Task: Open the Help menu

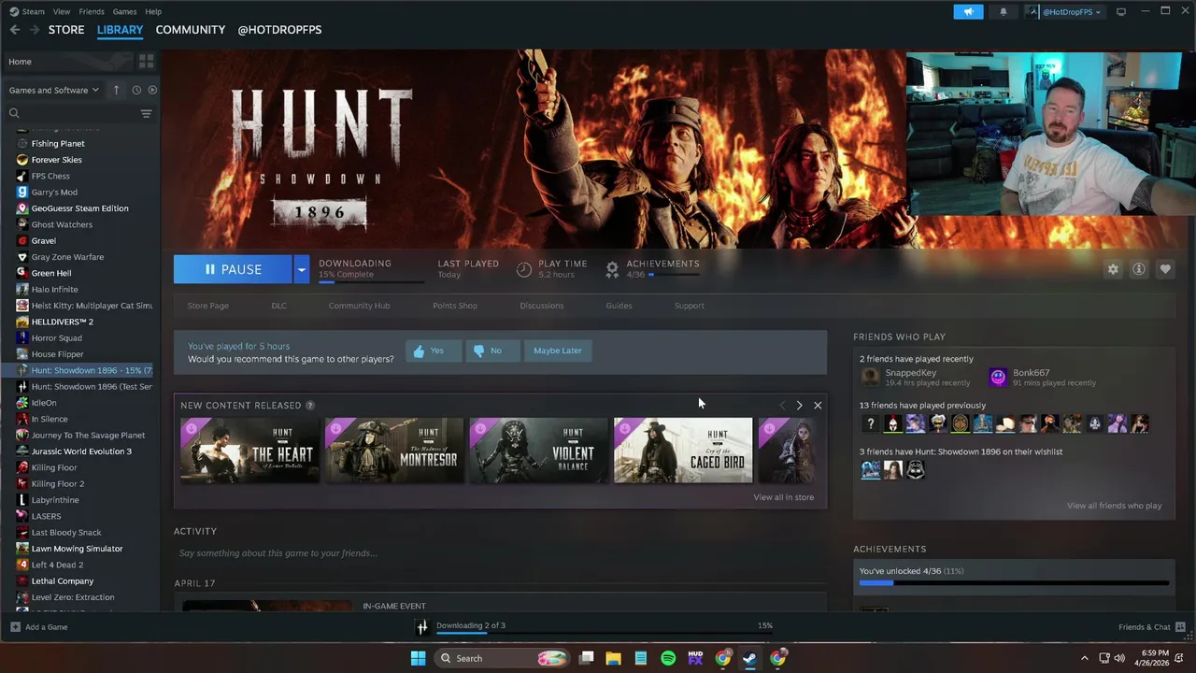Action: coord(153,11)
